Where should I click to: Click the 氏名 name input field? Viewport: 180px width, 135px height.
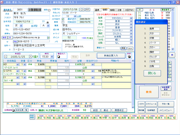point(31,14)
